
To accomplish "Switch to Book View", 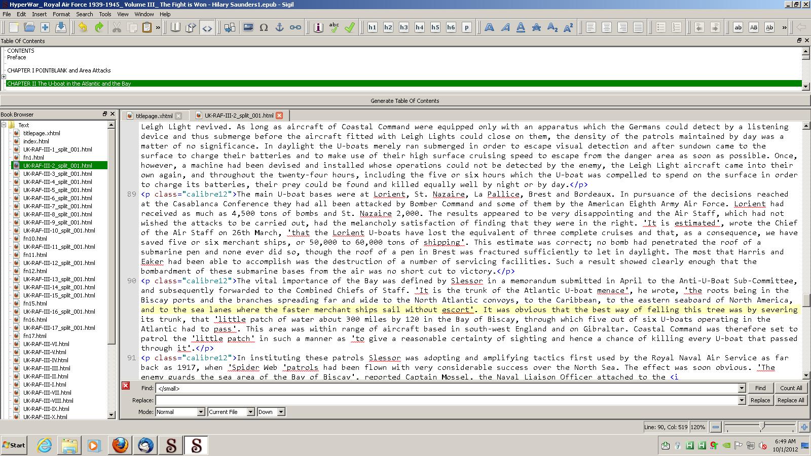I will 175,27.
